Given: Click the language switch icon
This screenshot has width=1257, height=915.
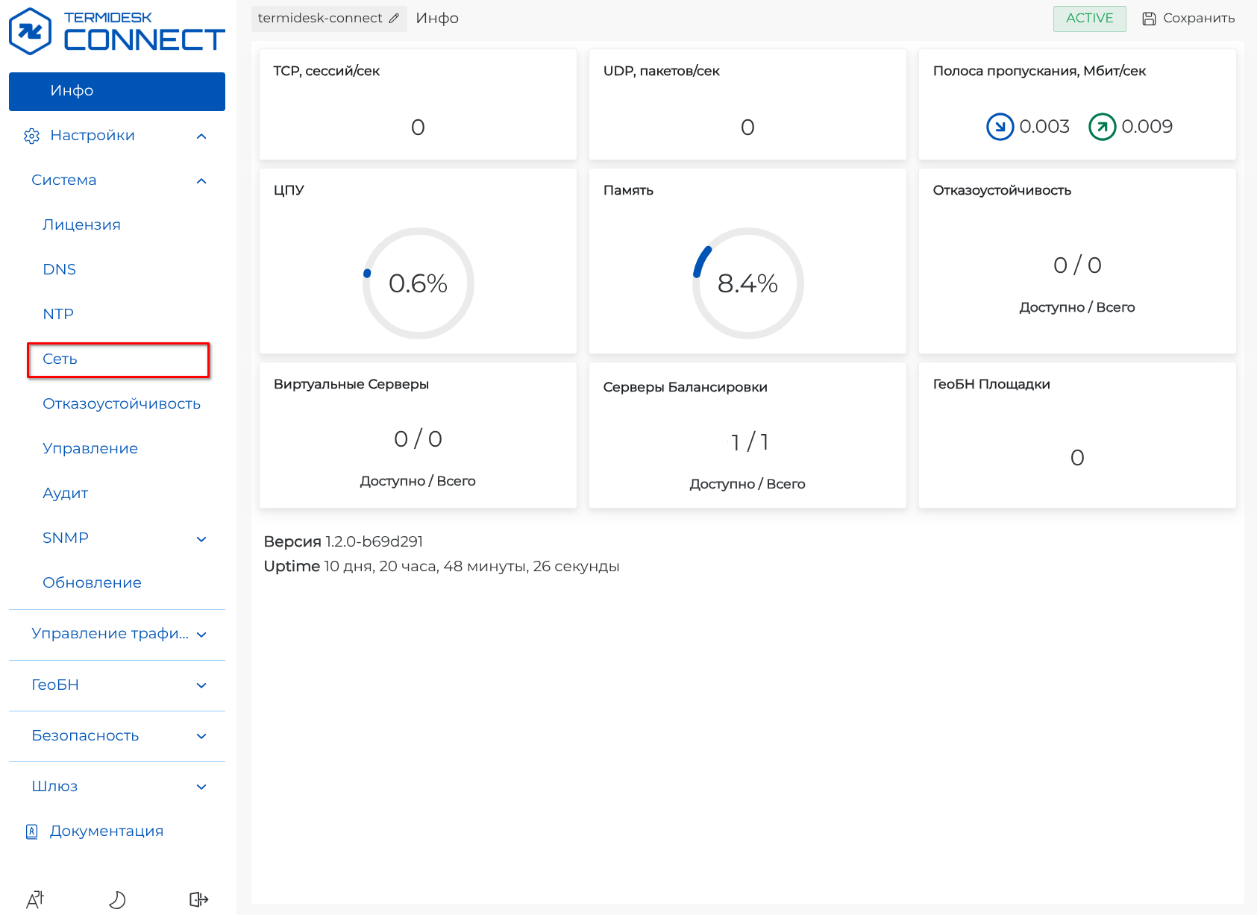Looking at the screenshot, I should (35, 899).
